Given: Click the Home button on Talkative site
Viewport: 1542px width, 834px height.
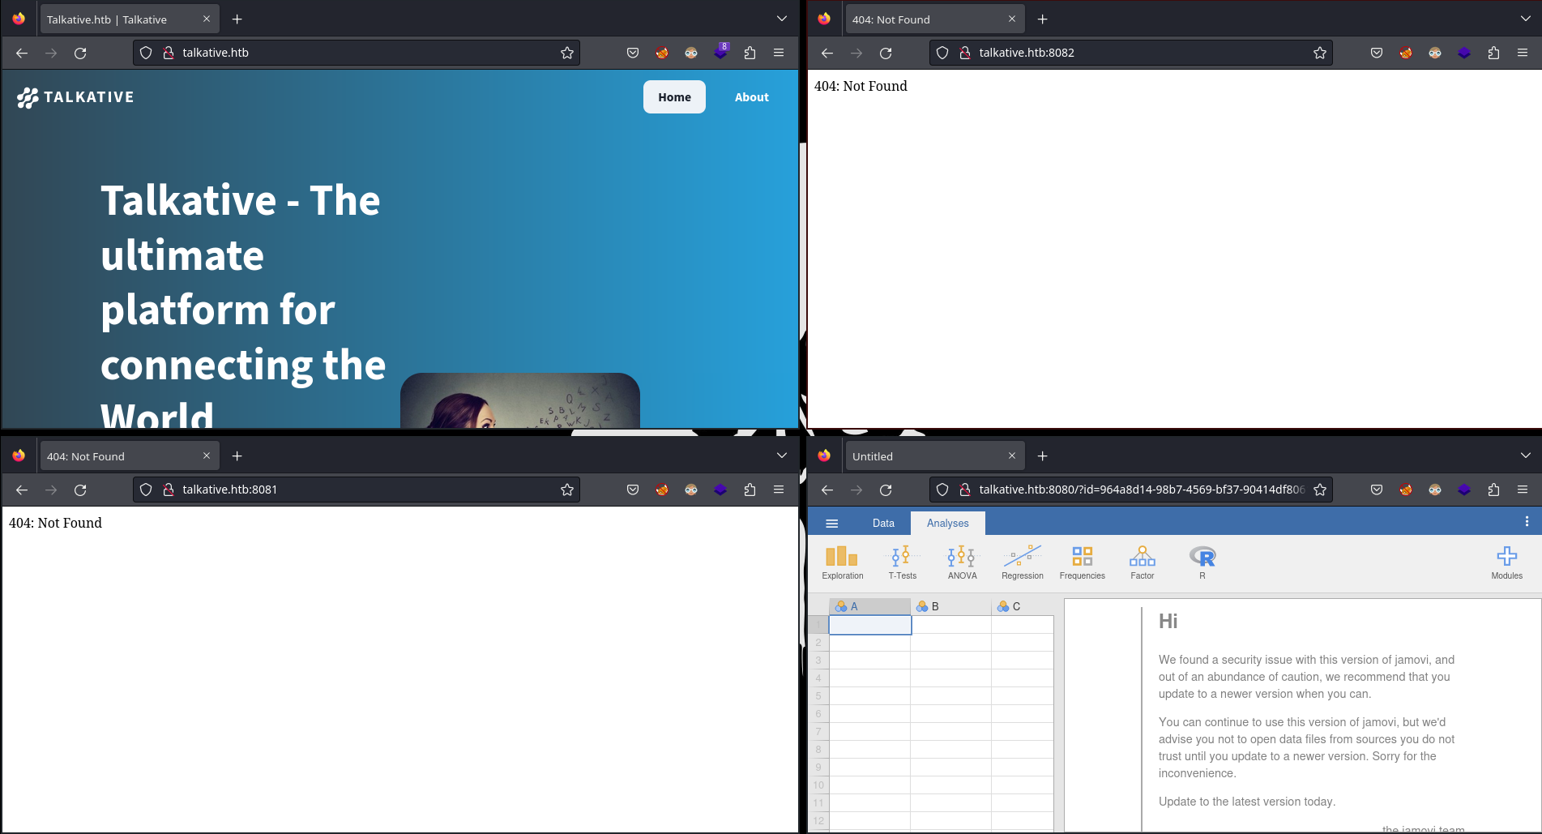Looking at the screenshot, I should click(x=674, y=97).
